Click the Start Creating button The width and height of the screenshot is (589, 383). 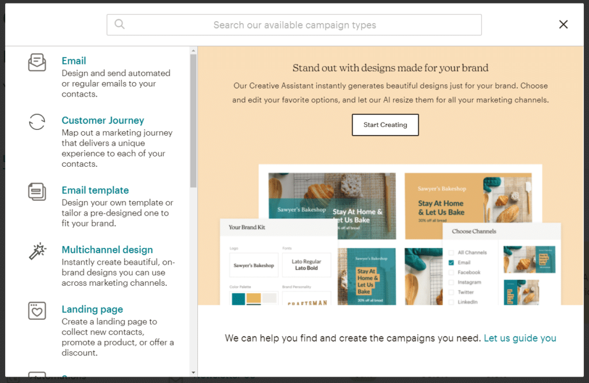tap(385, 125)
